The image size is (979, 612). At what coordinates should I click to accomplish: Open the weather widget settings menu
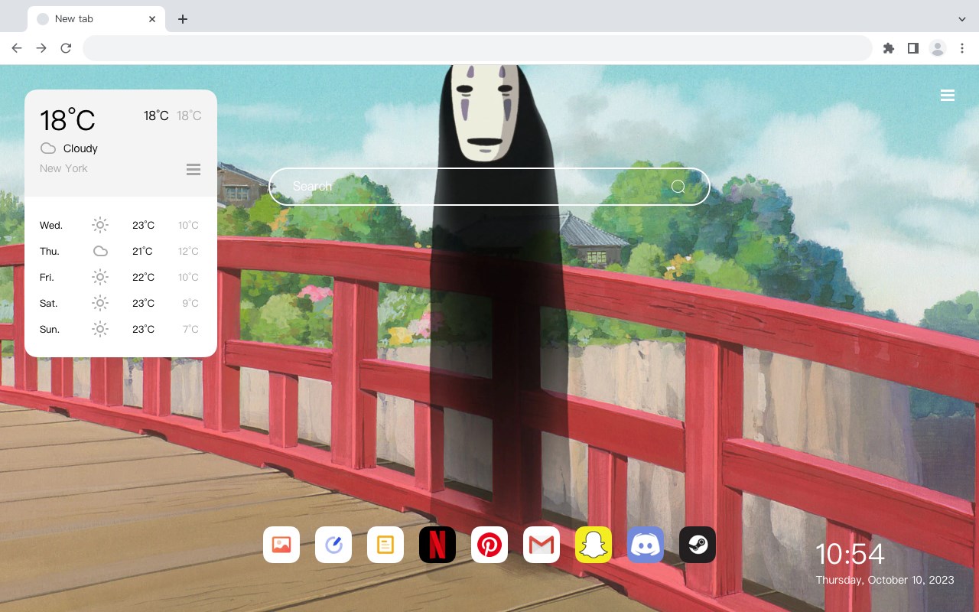click(x=194, y=169)
